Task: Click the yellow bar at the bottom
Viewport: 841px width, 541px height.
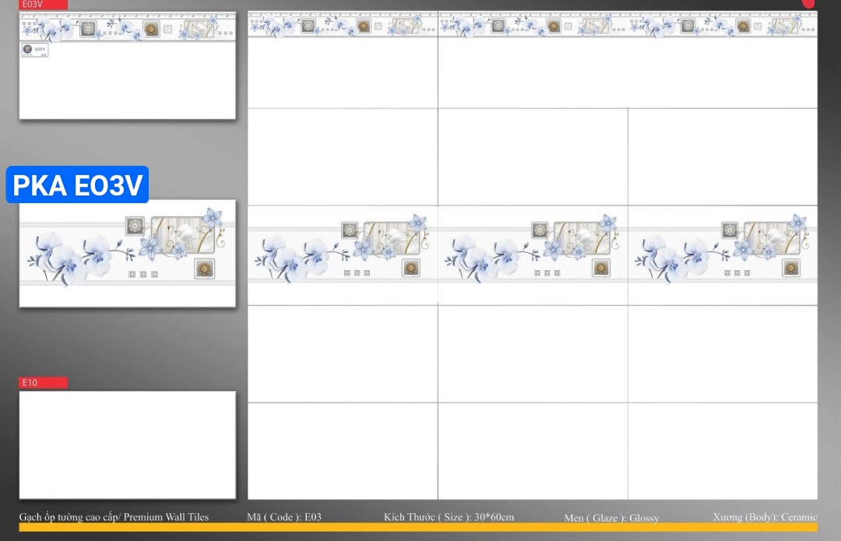Action: click(418, 528)
